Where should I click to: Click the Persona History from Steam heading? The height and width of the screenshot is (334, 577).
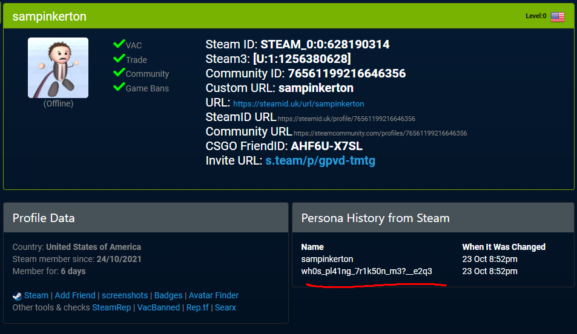pos(375,218)
